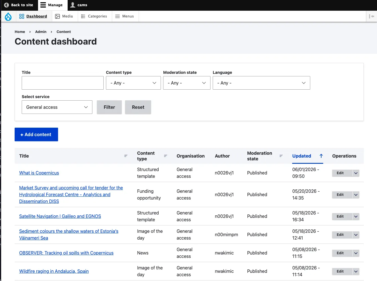Edit the OBSERVER oil spills entry

tap(342, 253)
